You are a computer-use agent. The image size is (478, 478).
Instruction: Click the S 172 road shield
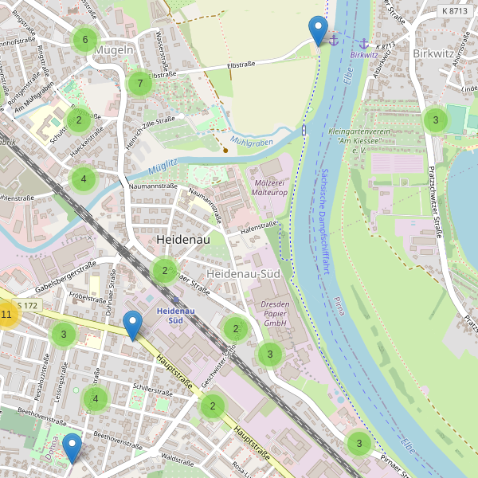pyautogui.click(x=27, y=305)
